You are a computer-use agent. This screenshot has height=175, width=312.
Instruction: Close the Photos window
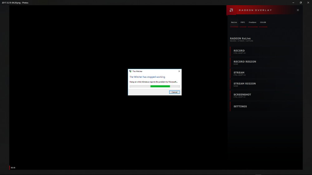pos(308,2)
